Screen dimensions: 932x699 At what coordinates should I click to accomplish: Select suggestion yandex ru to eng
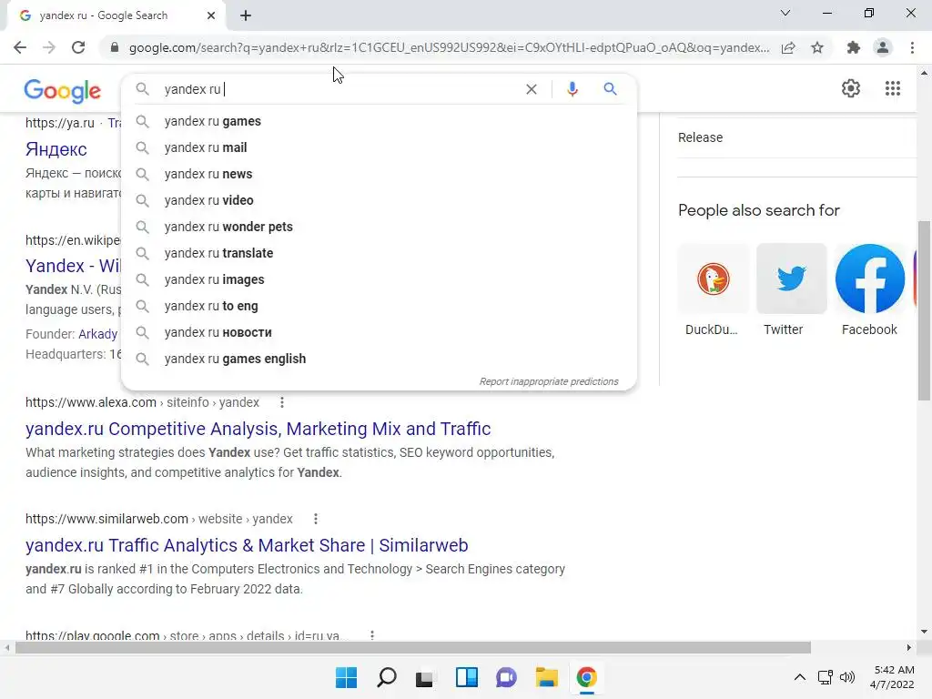(x=379, y=306)
